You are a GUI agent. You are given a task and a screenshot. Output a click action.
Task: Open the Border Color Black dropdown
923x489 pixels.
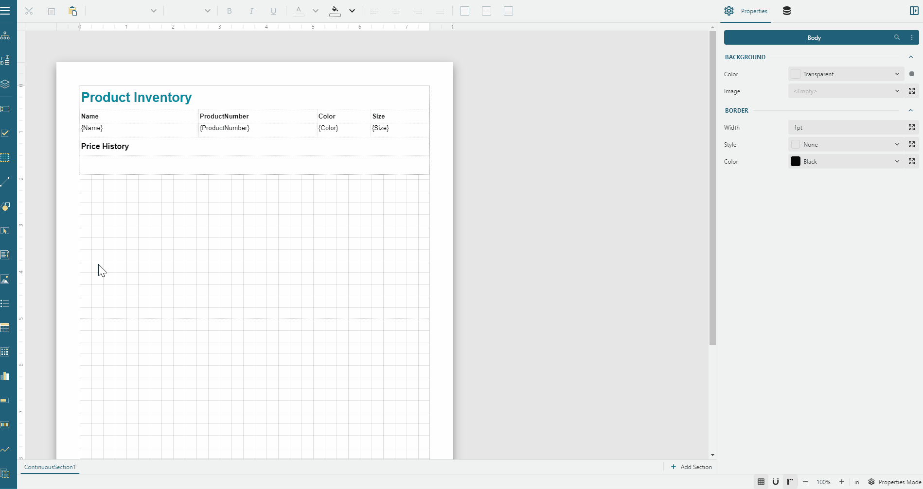point(846,161)
